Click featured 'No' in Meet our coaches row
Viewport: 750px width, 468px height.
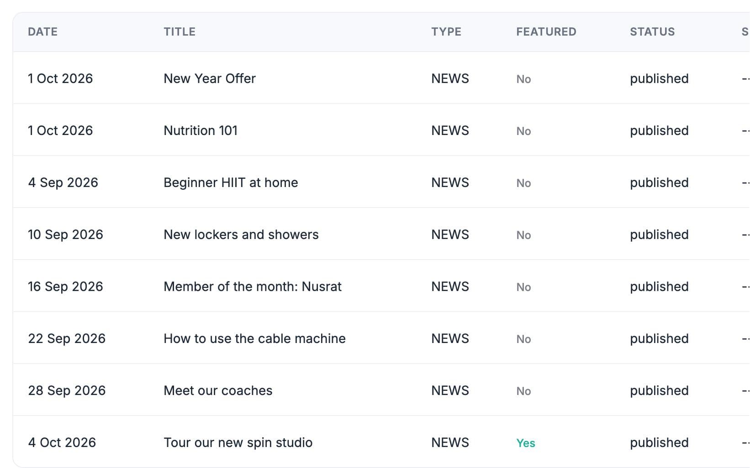coord(523,391)
